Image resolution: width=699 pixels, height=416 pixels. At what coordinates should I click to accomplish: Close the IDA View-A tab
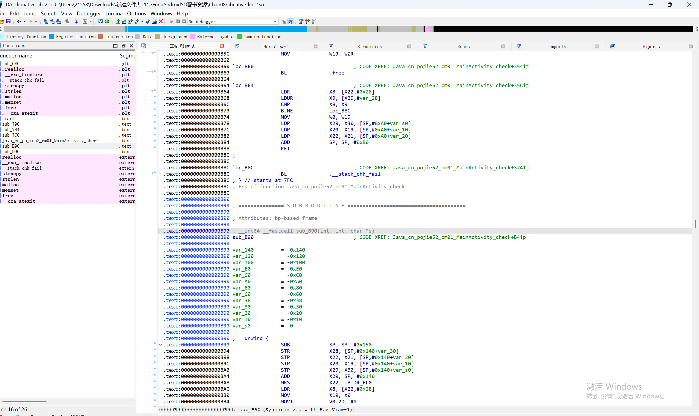pos(222,46)
